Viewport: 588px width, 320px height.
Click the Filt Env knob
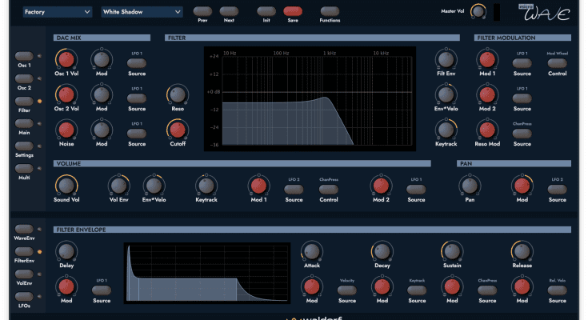tap(447, 58)
